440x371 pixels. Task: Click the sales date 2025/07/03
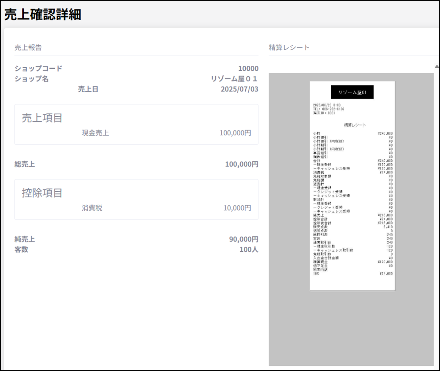pyautogui.click(x=239, y=89)
